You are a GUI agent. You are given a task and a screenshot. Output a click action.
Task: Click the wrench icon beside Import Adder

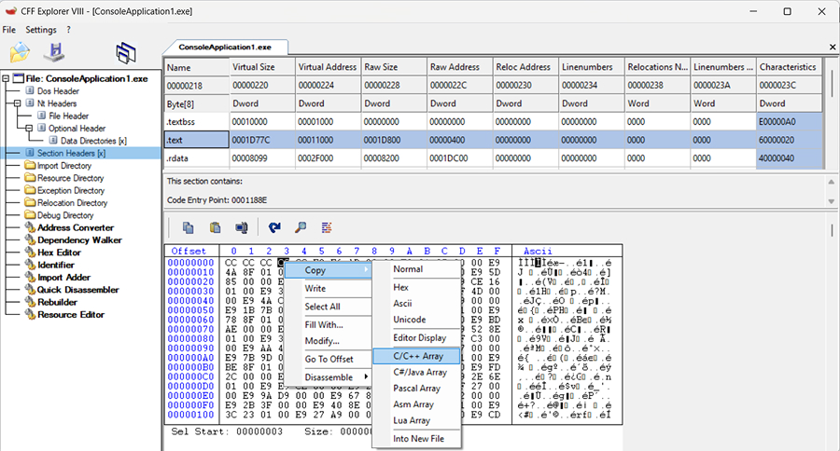[30, 277]
